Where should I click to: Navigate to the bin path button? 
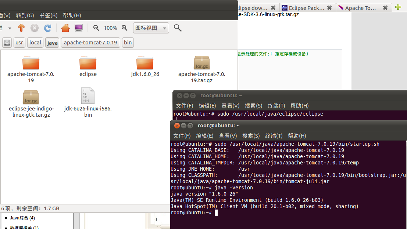tap(128, 43)
